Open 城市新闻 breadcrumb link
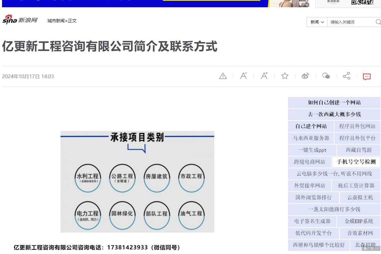 click(x=56, y=21)
